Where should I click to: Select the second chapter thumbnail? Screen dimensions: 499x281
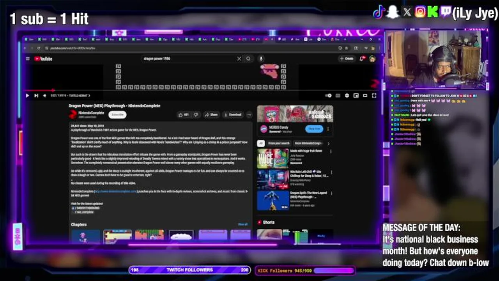118,236
